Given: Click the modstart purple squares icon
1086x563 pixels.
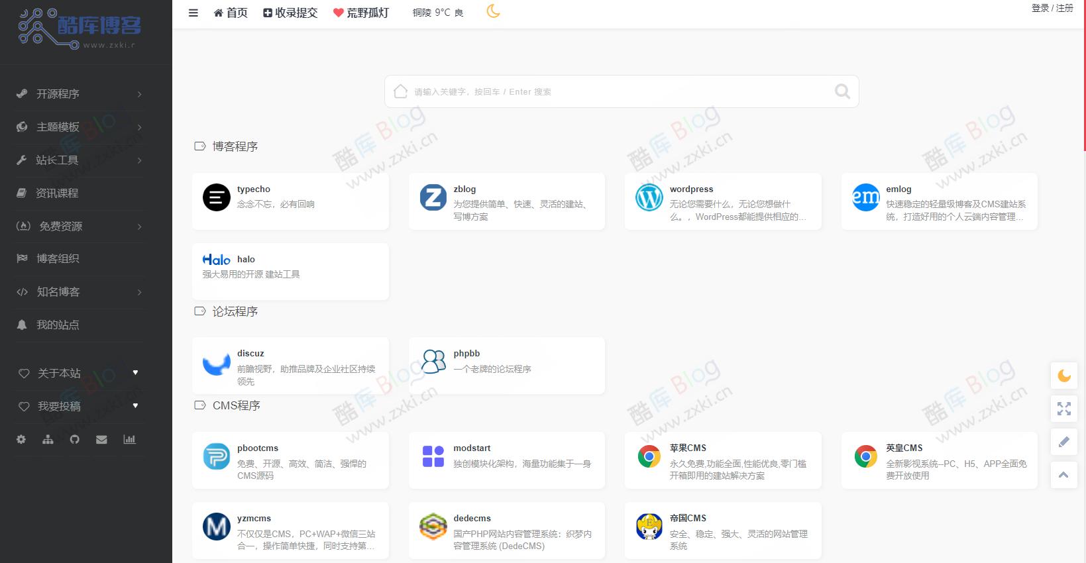Looking at the screenshot, I should [433, 456].
